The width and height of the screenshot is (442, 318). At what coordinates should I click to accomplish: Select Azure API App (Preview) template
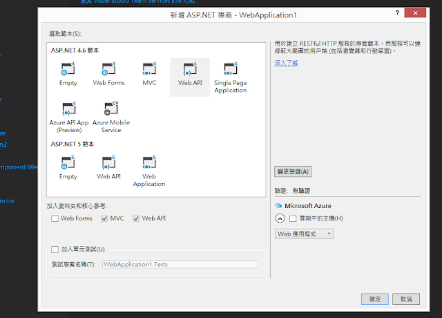[69, 117]
